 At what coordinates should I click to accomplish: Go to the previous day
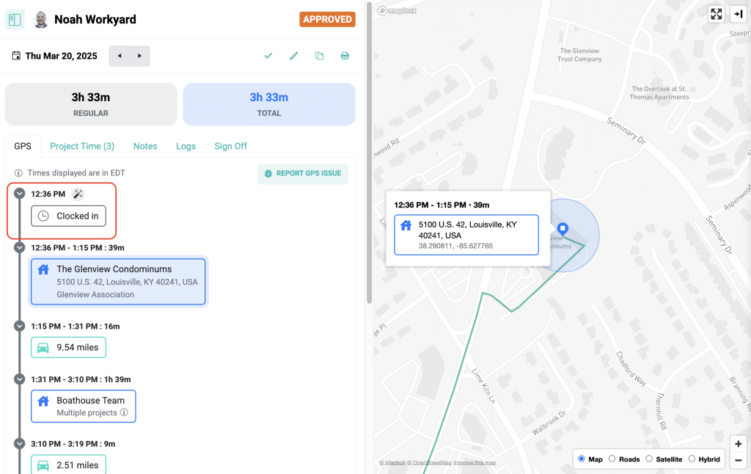pos(120,56)
